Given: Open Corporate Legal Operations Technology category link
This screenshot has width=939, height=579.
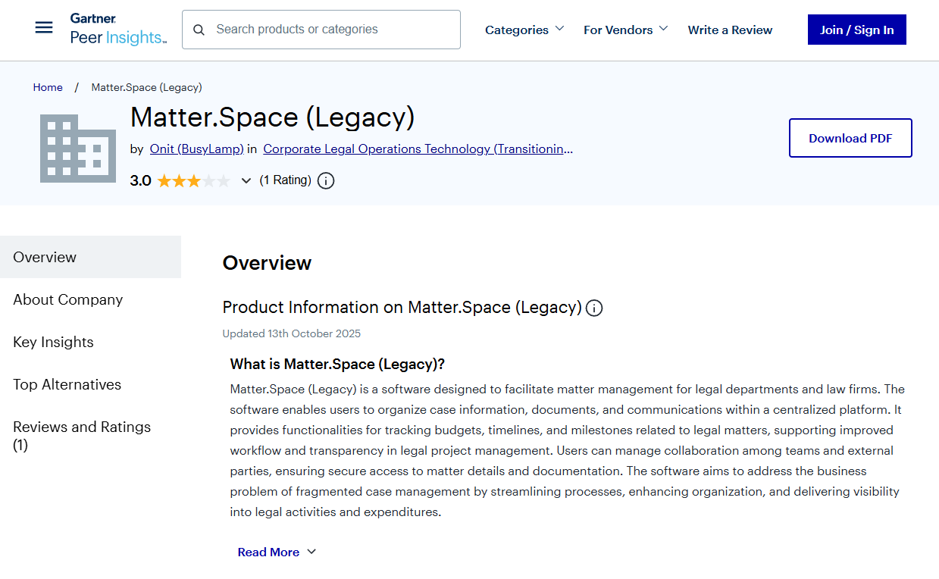Looking at the screenshot, I should coord(418,149).
